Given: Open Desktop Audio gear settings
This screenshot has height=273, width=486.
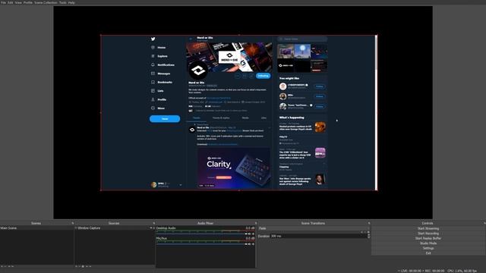Looking at the screenshot, I should pyautogui.click(x=253, y=234).
